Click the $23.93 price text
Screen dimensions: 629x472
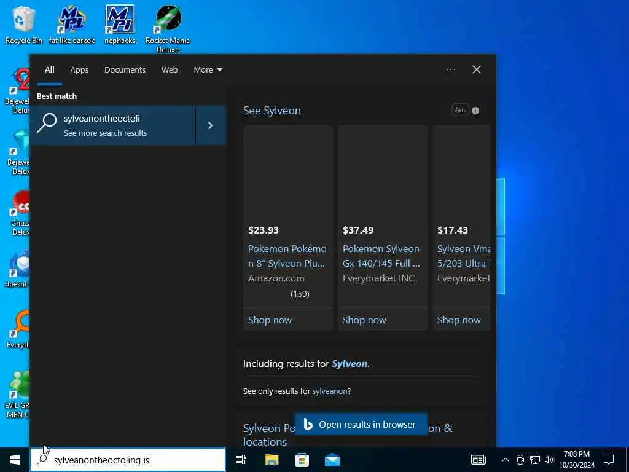(x=263, y=230)
